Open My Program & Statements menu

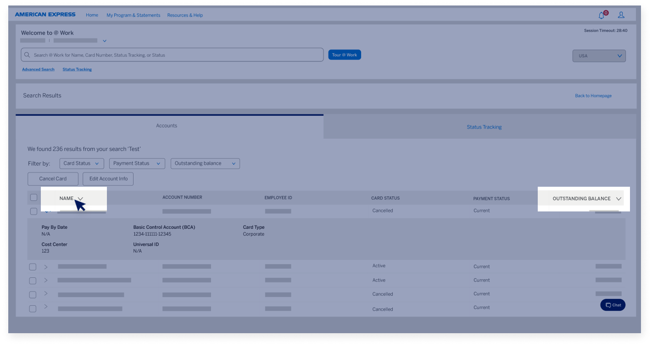(x=133, y=15)
